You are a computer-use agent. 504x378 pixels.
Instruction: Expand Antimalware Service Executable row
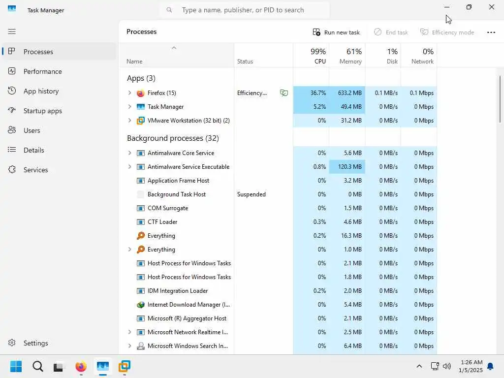[x=129, y=167]
